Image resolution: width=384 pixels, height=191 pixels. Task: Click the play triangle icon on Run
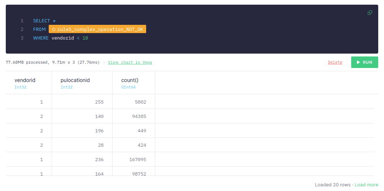(x=358, y=62)
